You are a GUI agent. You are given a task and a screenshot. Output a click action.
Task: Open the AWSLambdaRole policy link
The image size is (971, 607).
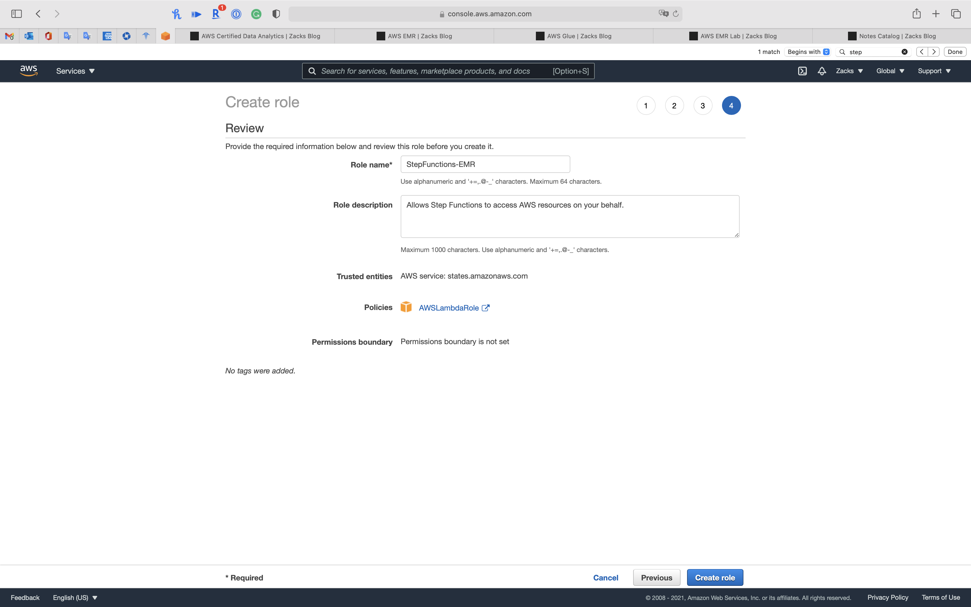click(449, 308)
